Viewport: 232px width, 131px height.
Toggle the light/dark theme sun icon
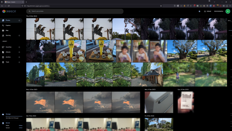pos(199,11)
